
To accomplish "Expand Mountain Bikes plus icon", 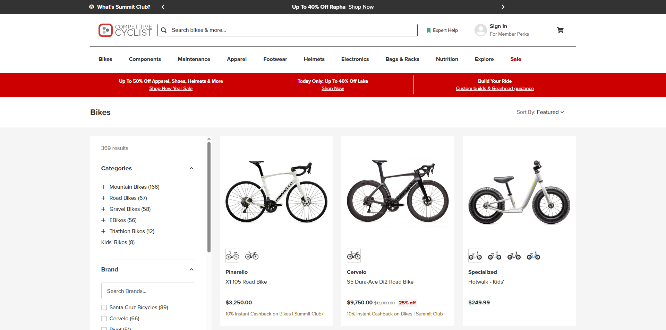I will (103, 187).
